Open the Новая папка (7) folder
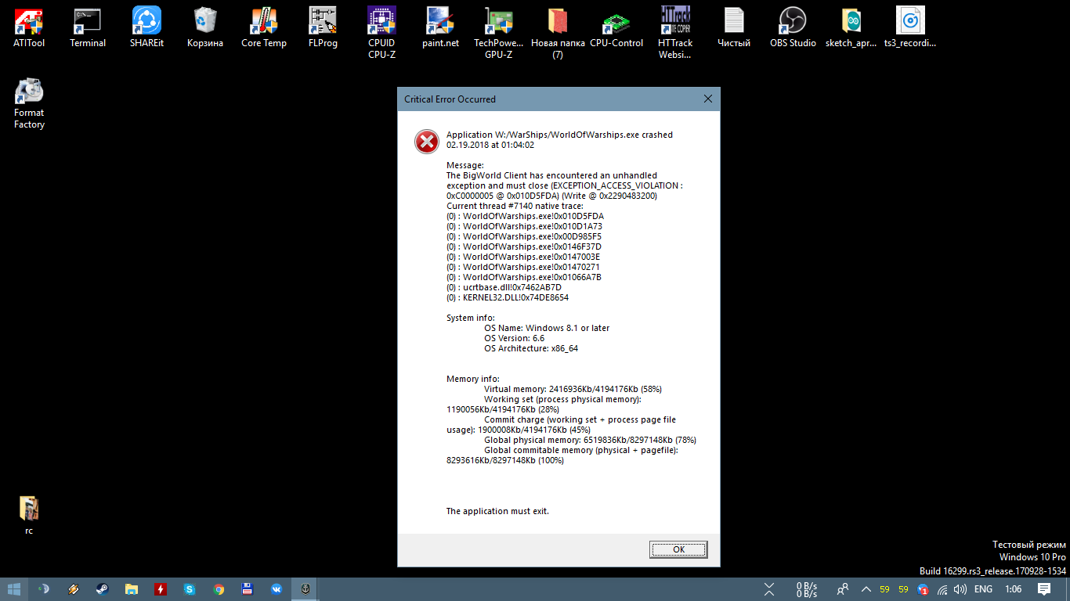1070x601 pixels. click(558, 33)
